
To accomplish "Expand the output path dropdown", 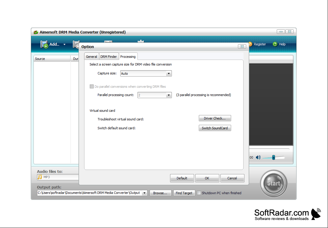I will (x=144, y=193).
